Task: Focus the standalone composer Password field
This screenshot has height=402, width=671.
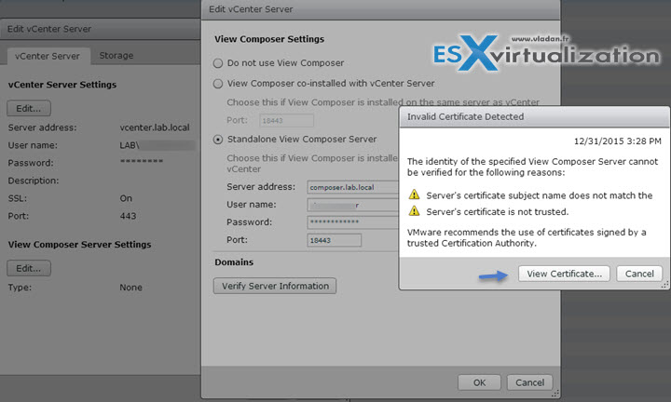Action: (x=352, y=222)
